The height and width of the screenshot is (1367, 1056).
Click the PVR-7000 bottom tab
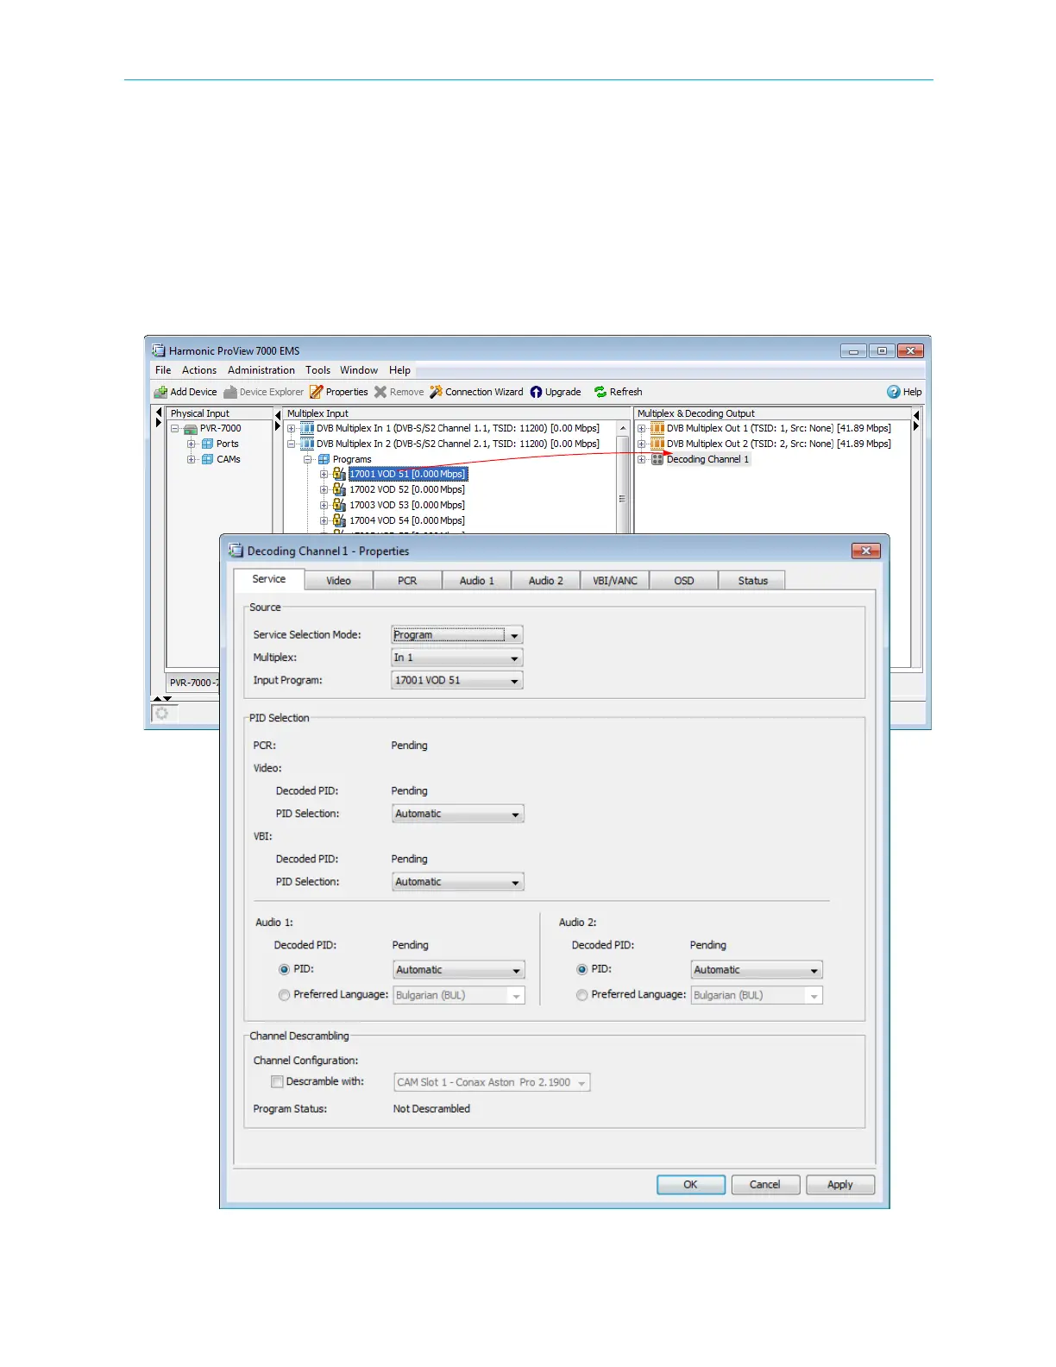tap(193, 683)
